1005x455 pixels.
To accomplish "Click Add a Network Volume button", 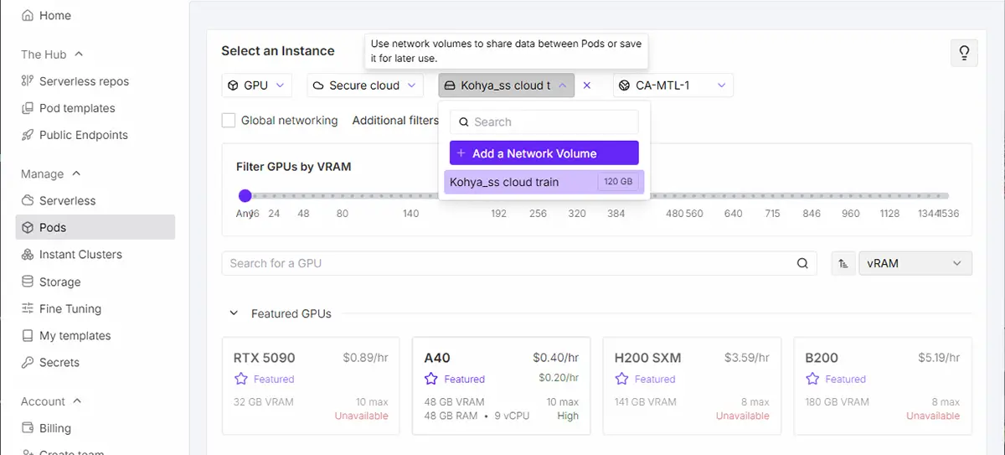I will (x=544, y=153).
